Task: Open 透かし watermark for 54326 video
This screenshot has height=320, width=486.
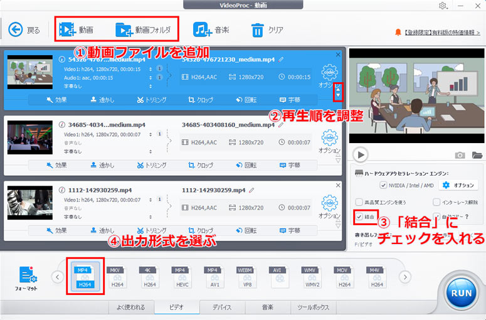Action: click(x=102, y=100)
